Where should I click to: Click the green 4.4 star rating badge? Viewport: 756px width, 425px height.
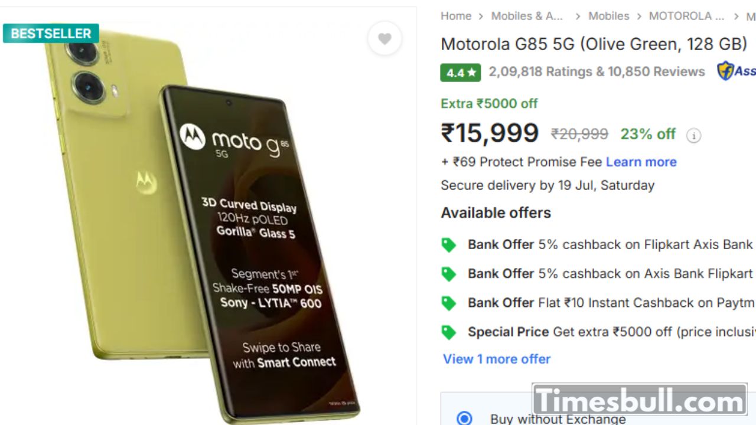tap(460, 73)
